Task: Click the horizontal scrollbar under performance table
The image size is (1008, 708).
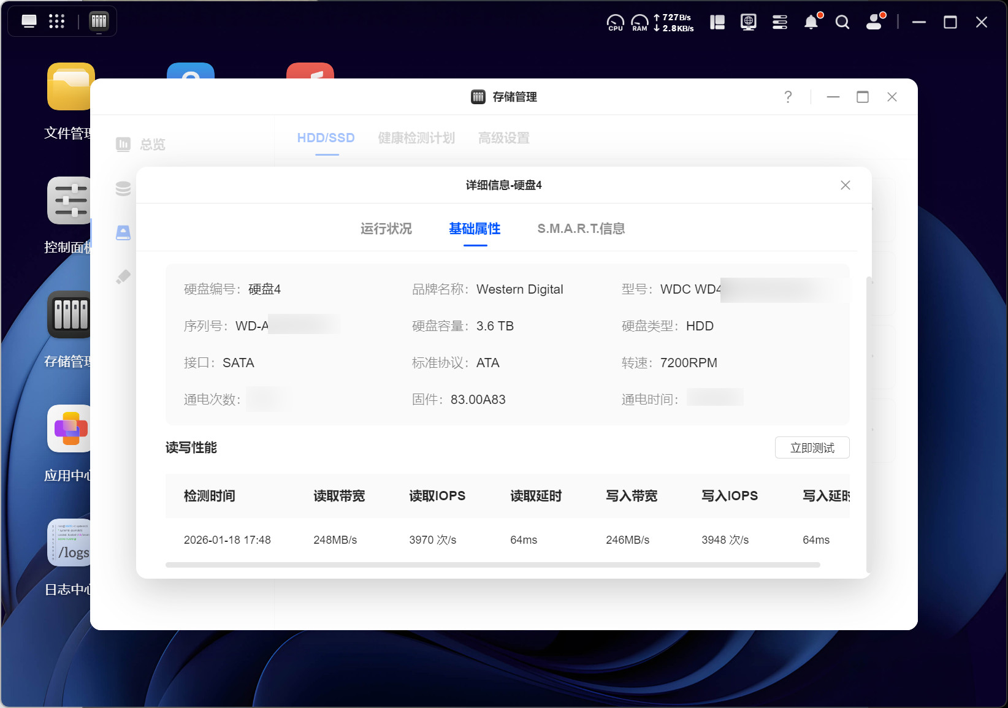Action: coord(493,565)
